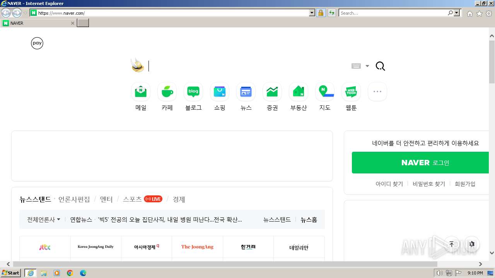Open the Windows Start menu

click(11, 273)
